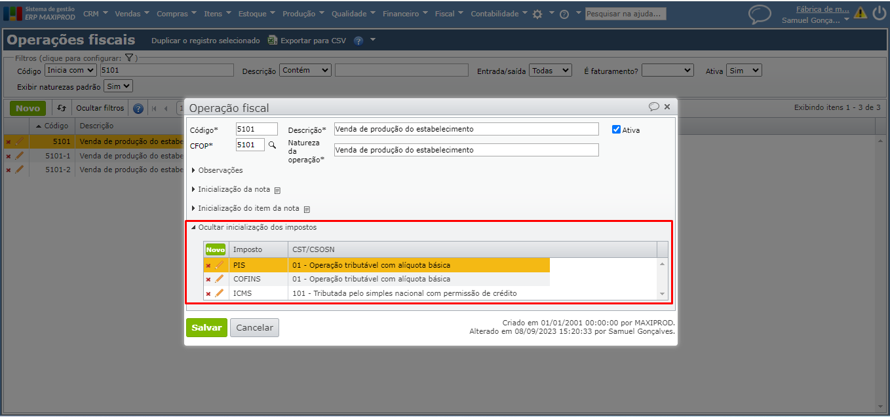Toggle the Ativa checkbox
890x417 pixels.
click(x=616, y=130)
